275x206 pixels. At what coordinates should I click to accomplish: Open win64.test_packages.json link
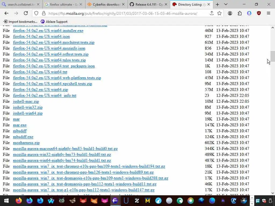tap(54, 66)
